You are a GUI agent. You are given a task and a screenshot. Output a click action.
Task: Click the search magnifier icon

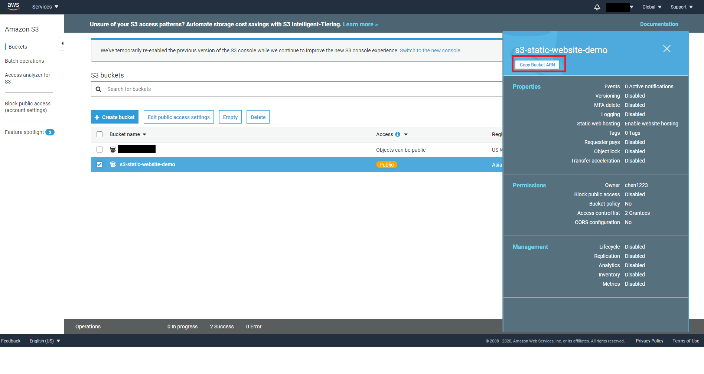click(x=98, y=89)
